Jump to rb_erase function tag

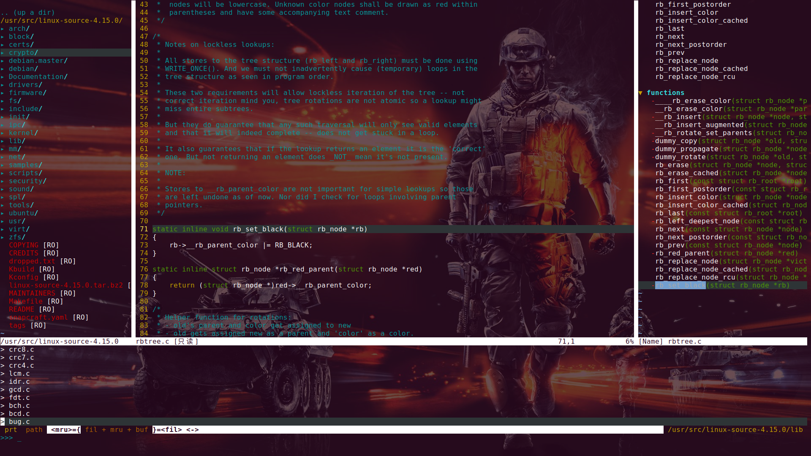[x=672, y=165]
